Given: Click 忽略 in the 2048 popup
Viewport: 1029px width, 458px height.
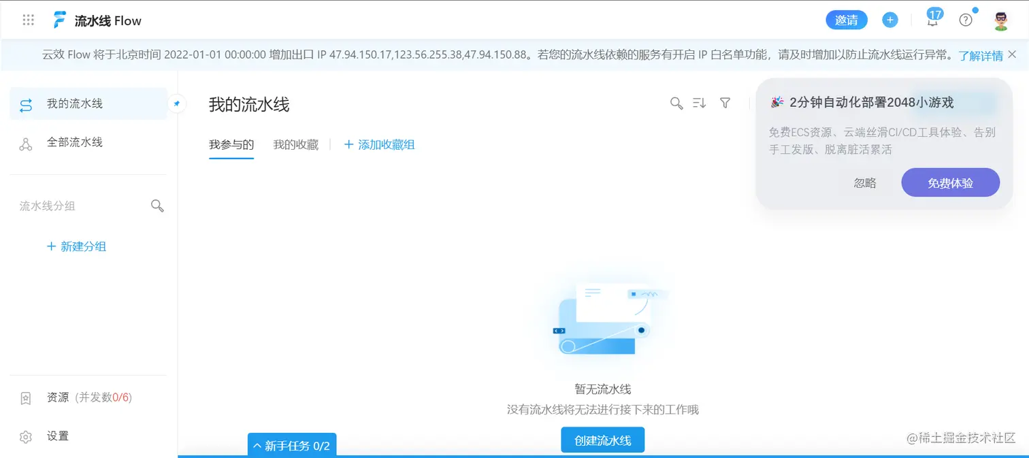Looking at the screenshot, I should pos(865,183).
